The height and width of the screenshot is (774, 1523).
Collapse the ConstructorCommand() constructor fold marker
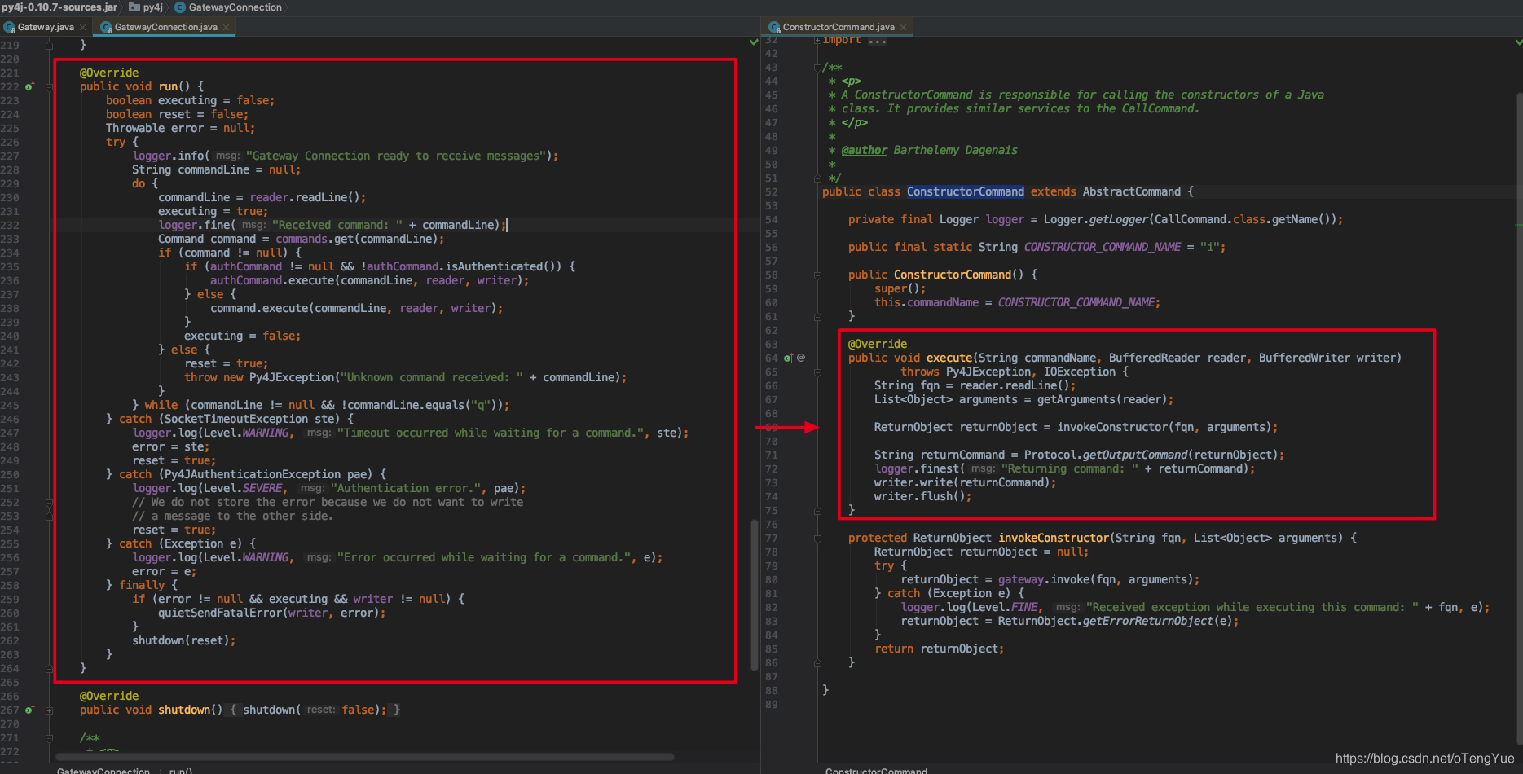click(x=817, y=275)
